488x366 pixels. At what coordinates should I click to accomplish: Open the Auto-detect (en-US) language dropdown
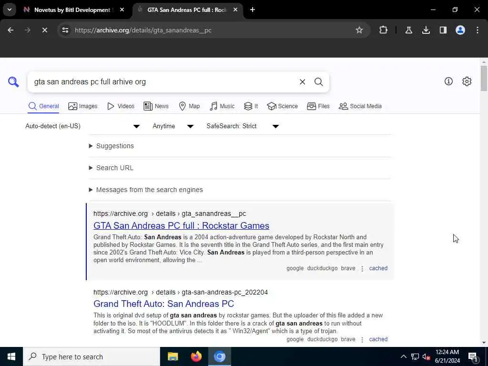[x=82, y=126]
